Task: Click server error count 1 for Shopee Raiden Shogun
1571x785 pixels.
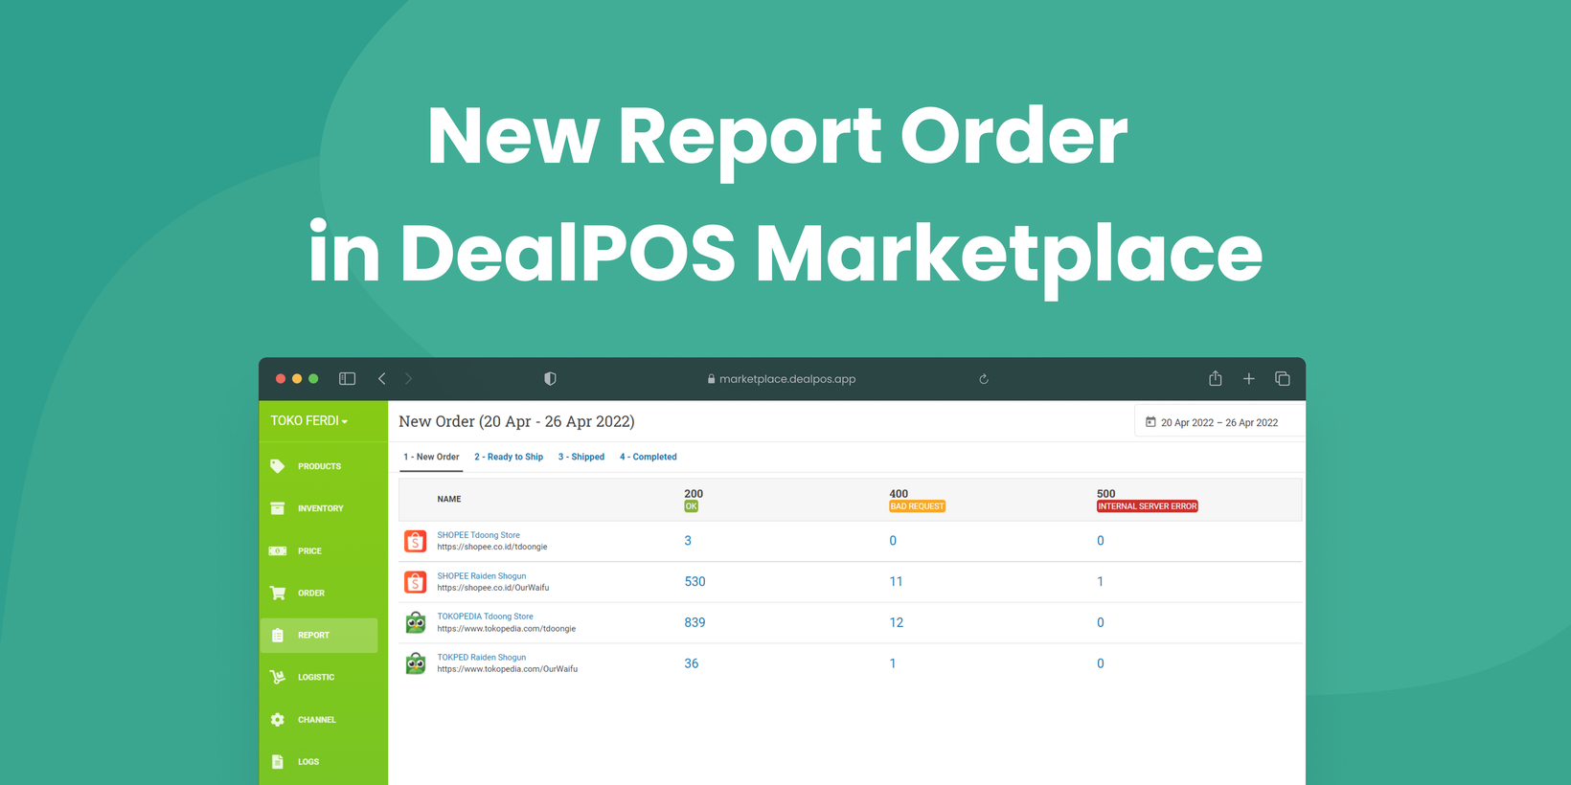Action: point(1100,582)
